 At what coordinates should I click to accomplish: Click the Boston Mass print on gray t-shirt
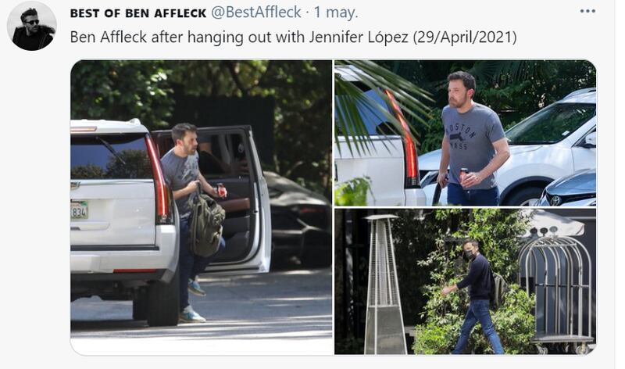[x=461, y=137]
